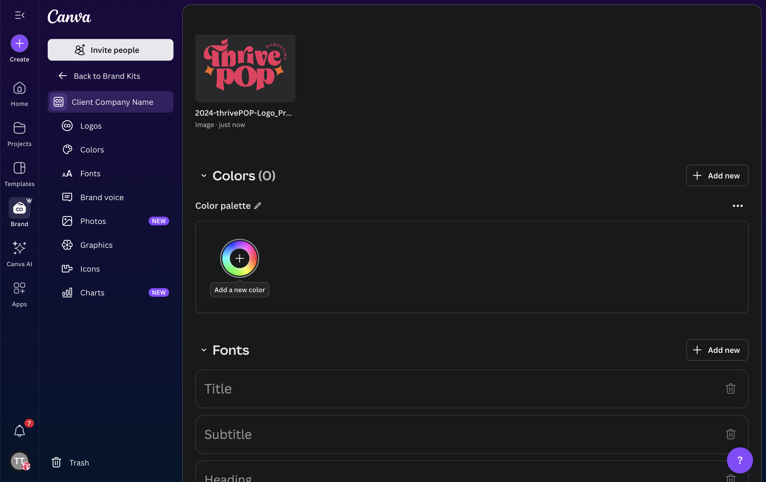
Task: Collapse the sidebar menu icon
Action: click(20, 15)
